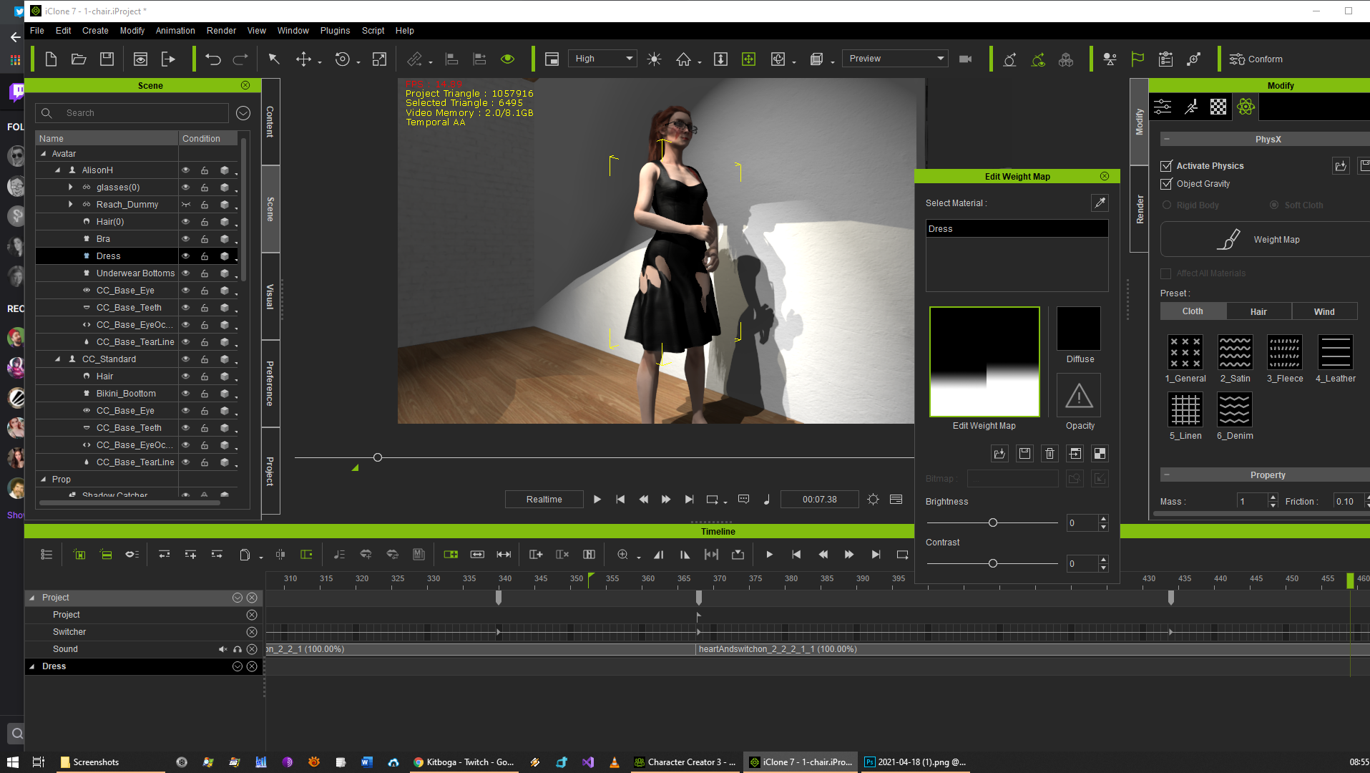Image resolution: width=1370 pixels, height=773 pixels.
Task: Open the sliders settings tab in Modify
Action: (x=1163, y=107)
